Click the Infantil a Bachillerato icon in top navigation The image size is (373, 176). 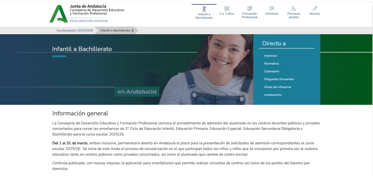[x=204, y=9]
